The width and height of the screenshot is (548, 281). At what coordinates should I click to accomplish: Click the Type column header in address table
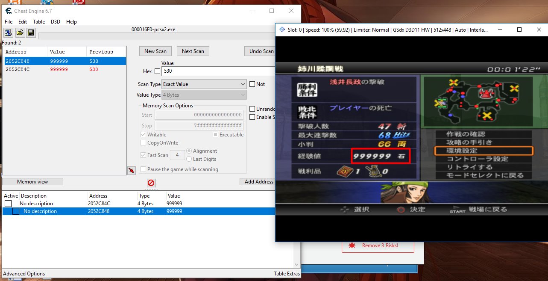click(151, 196)
